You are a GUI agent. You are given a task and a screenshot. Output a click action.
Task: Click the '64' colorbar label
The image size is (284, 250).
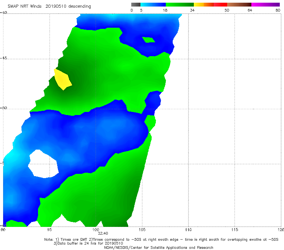coord(250,10)
